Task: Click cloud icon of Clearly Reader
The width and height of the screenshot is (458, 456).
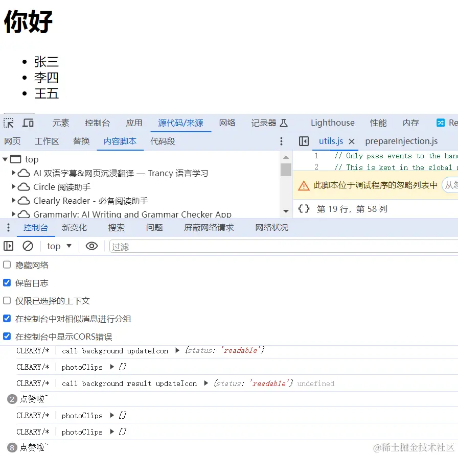Action: [24, 201]
